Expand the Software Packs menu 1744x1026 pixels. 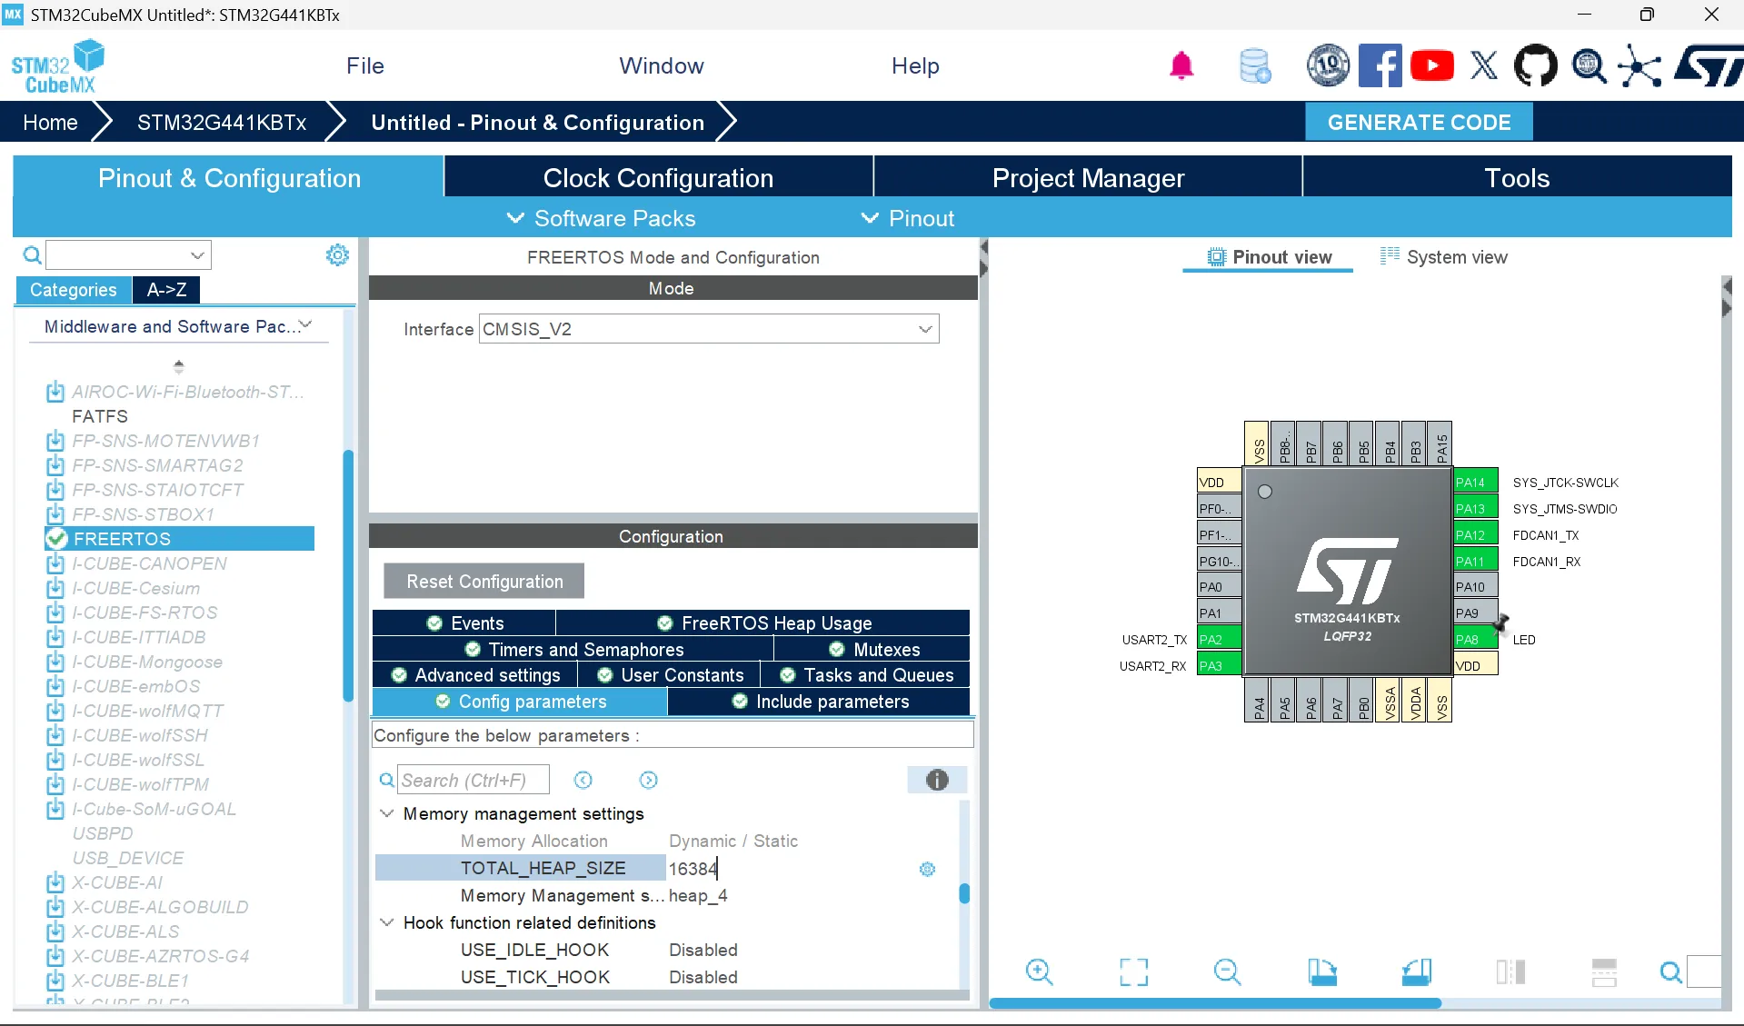[x=601, y=218]
